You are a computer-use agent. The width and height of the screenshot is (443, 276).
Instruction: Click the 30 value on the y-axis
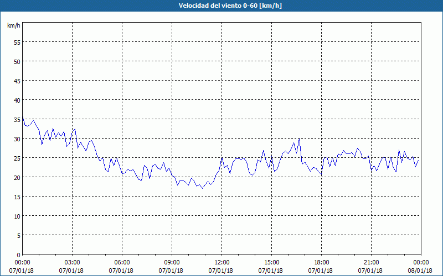point(17,139)
